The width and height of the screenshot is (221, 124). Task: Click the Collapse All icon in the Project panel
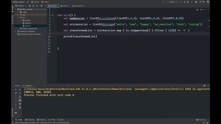click(37, 6)
